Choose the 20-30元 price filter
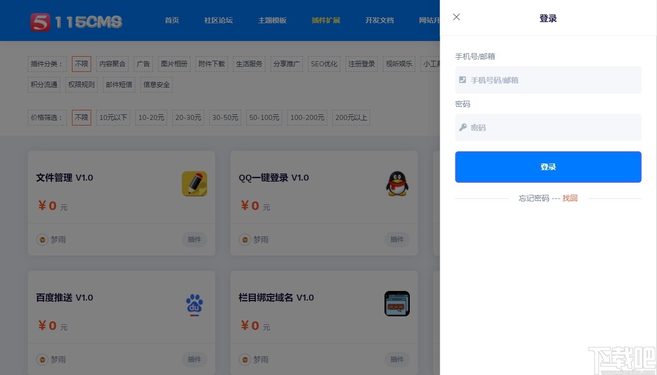 click(188, 117)
